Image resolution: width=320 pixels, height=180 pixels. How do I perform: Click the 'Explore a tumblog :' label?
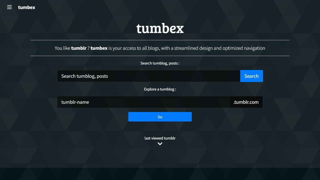[x=160, y=89]
